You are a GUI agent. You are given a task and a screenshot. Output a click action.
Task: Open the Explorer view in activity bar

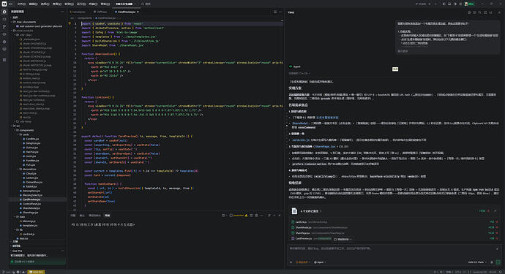pyautogui.click(x=4, y=12)
